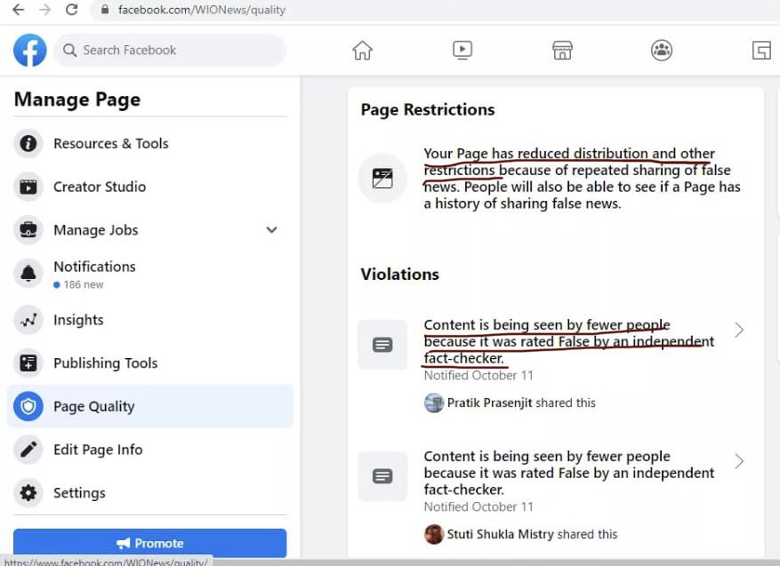Open the Groups icon
Viewport: 780px width, 566px height.
[662, 50]
